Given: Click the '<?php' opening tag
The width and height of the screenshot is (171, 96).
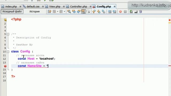Looking at the screenshot, I should 16,19.
